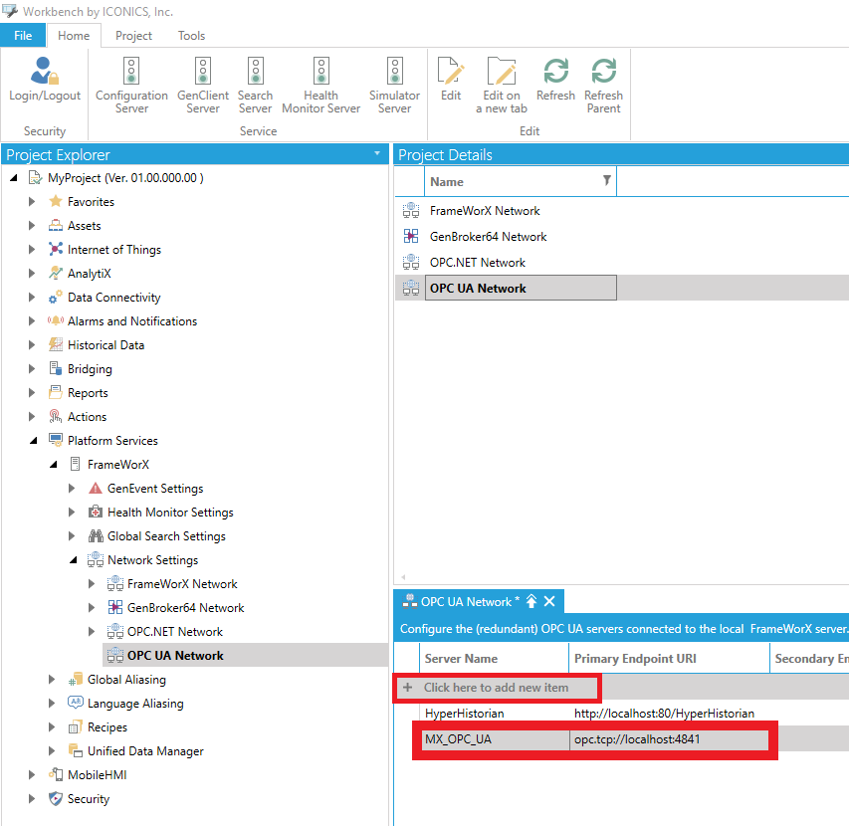
Task: Open the Project Explorer panel dropdown arrow
Action: [377, 154]
